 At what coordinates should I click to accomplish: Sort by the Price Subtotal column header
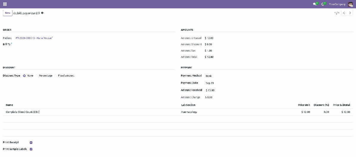341,105
